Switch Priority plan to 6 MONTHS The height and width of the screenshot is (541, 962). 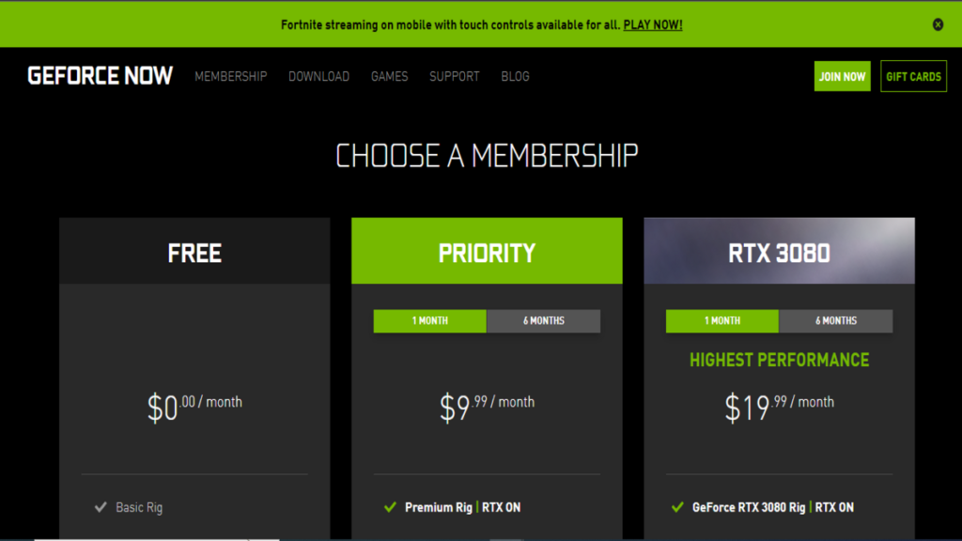(x=543, y=320)
